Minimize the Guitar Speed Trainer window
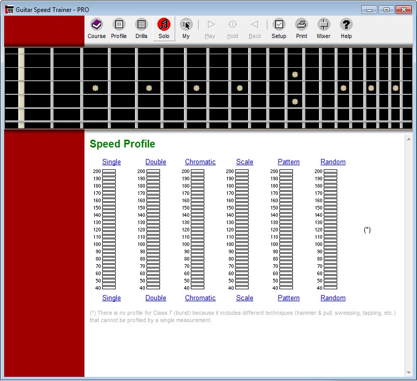Screen dimensions: 417x381 tap(369, 10)
